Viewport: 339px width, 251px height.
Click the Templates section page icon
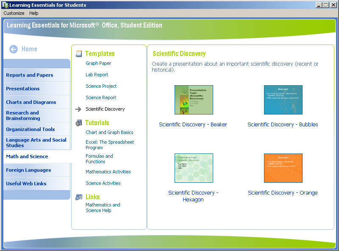79,54
